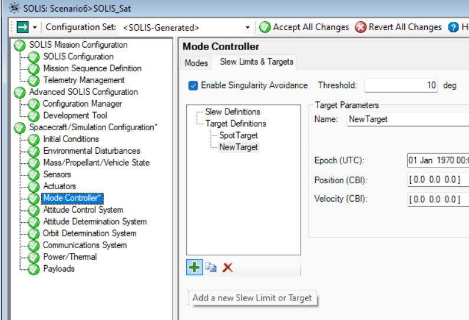Screen dimensions: 469x320
Task: Click the red X delete icon
Action: click(227, 268)
